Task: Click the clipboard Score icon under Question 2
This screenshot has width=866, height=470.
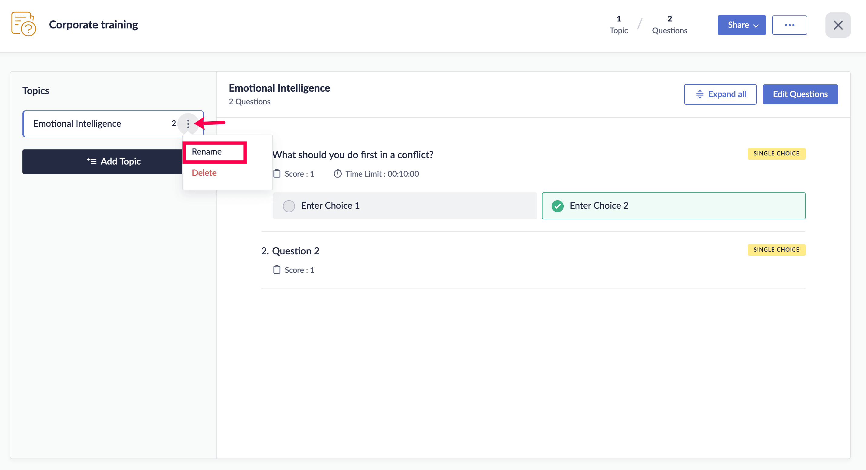Action: tap(277, 270)
